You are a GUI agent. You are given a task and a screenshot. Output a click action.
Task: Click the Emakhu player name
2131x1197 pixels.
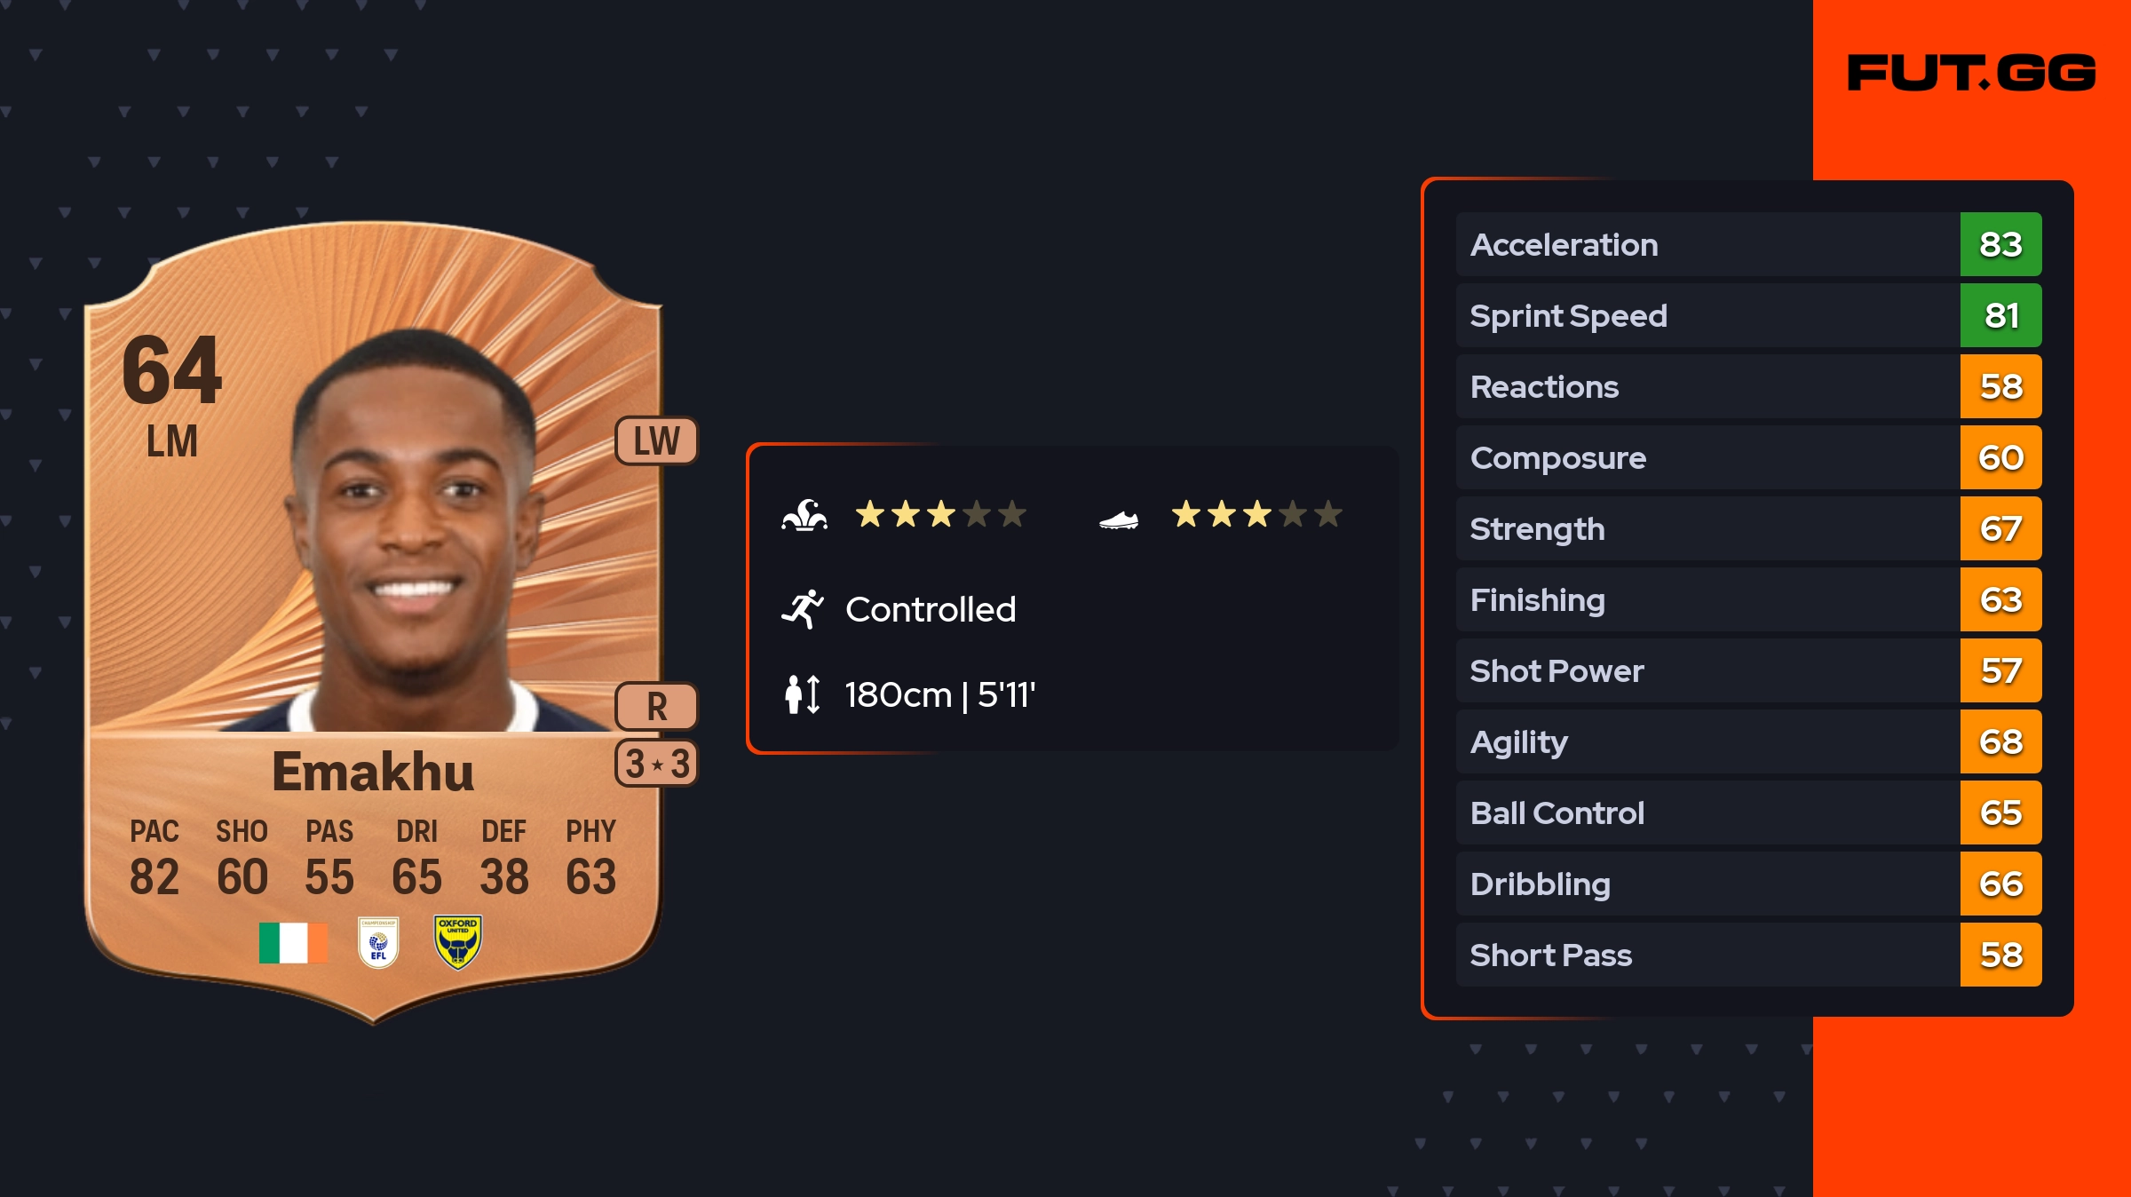point(373,772)
